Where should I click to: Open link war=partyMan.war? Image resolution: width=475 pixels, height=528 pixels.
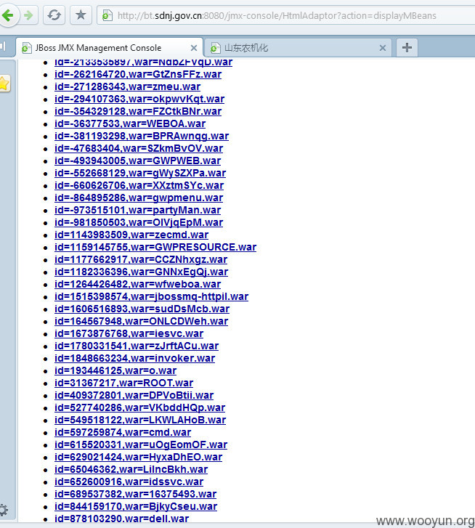[x=137, y=210]
